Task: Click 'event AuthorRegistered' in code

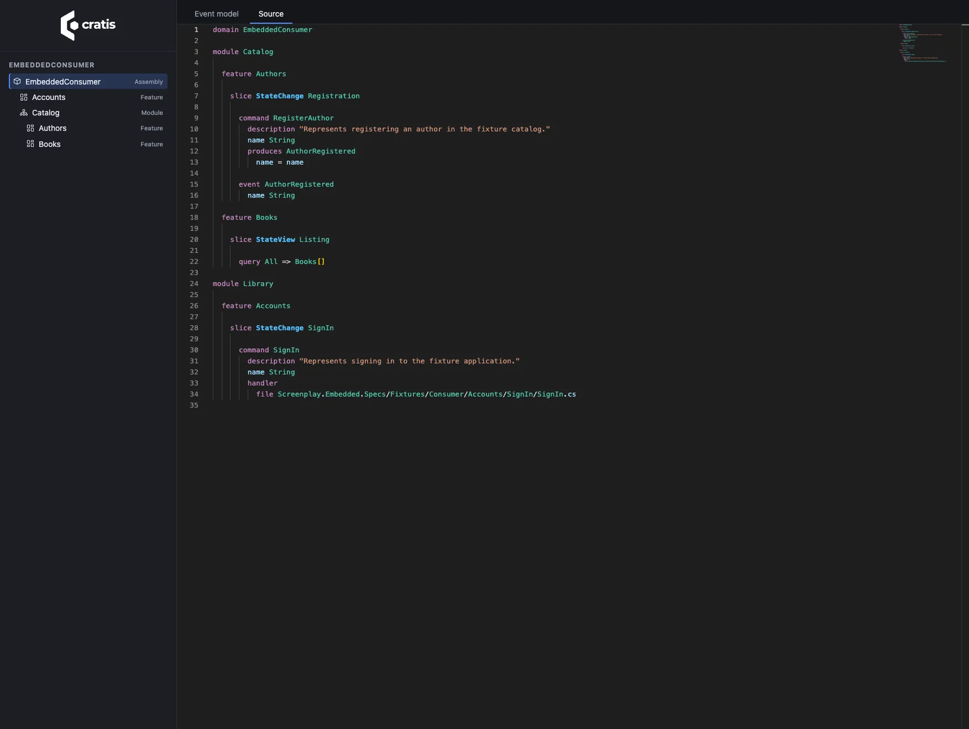Action: coord(286,184)
